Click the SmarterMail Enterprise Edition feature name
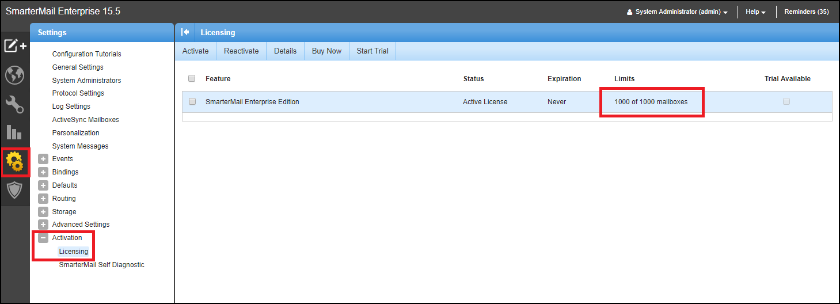Viewport: 840px width, 304px height. coord(252,102)
